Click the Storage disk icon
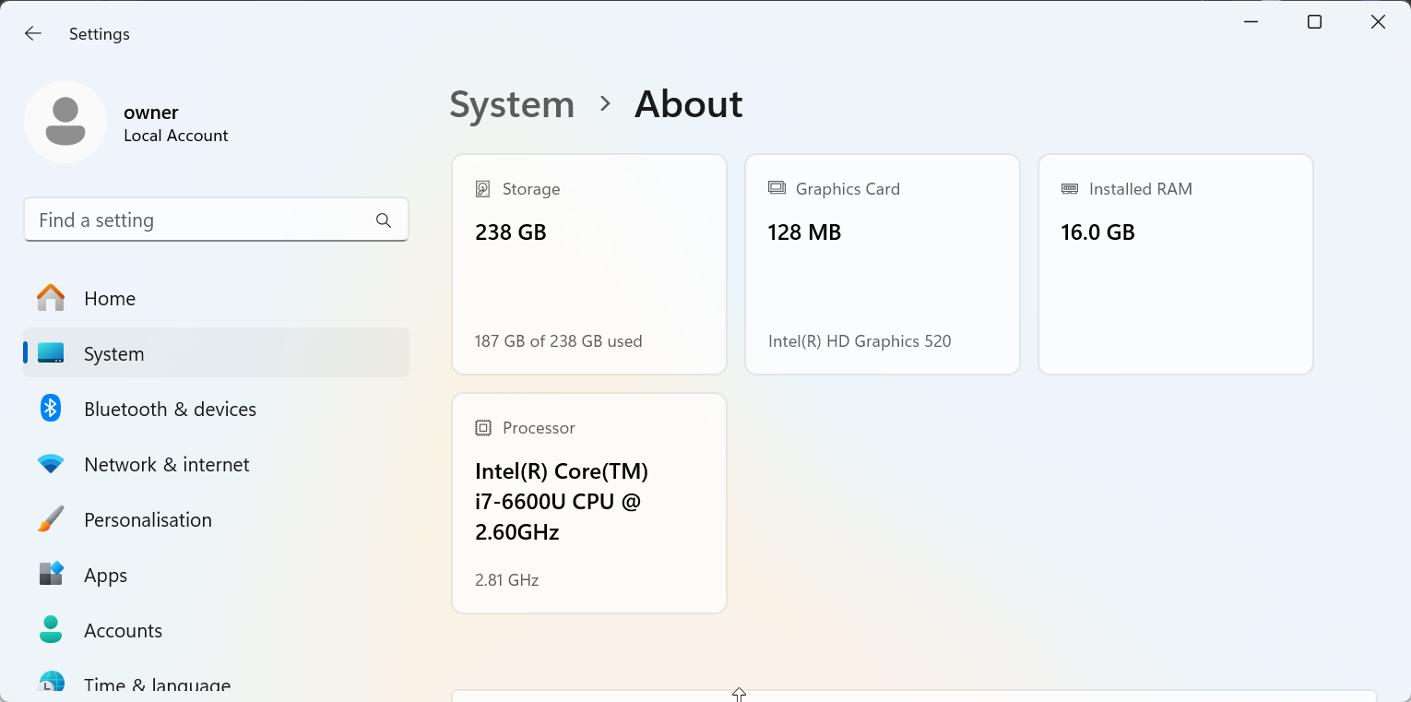The height and width of the screenshot is (702, 1411). pyautogui.click(x=483, y=189)
